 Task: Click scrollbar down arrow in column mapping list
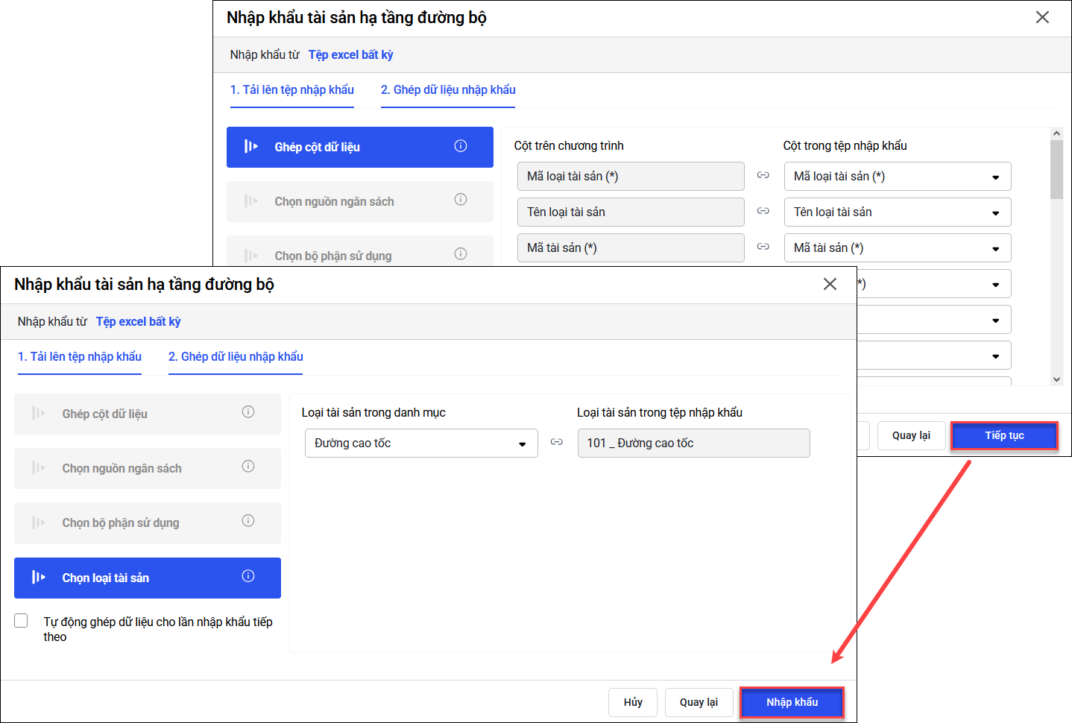(x=1056, y=379)
